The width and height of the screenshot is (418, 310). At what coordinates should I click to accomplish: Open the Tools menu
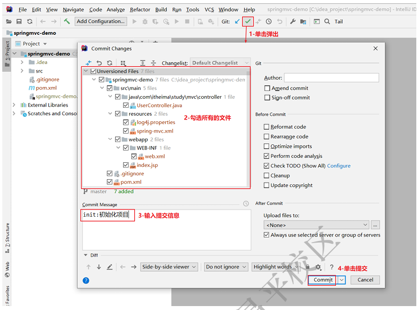point(193,10)
